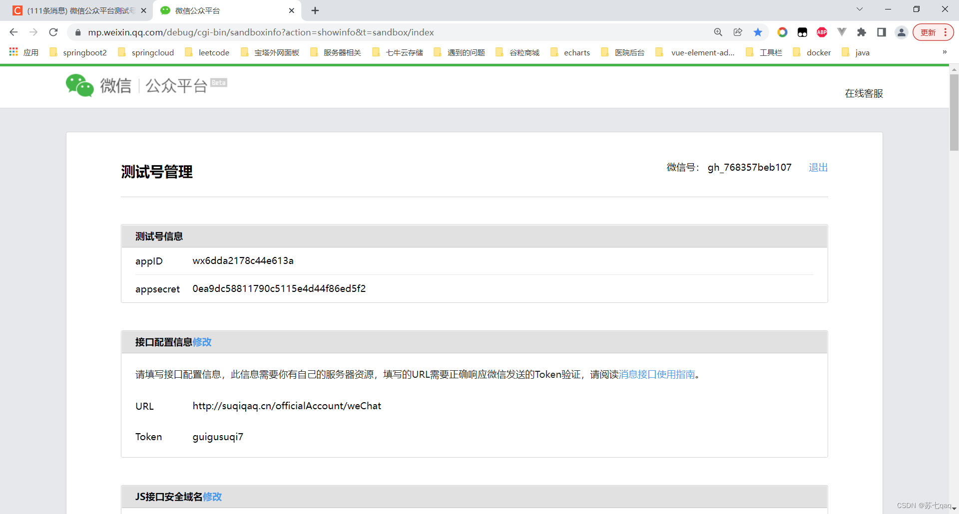Select the Token value guigusuqi7
The image size is (959, 514).
click(218, 437)
